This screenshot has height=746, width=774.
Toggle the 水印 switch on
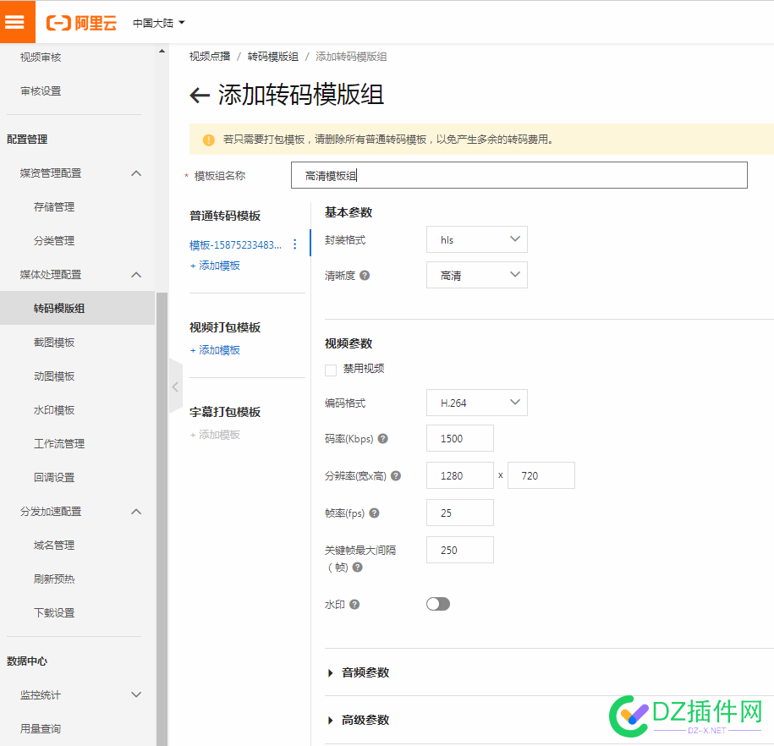(438, 604)
